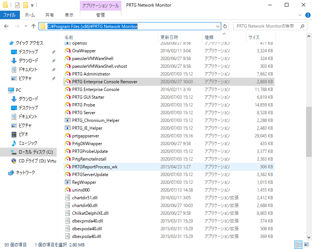Switch to the 共有 ribbon tab
The width and height of the screenshot is (312, 249).
[x=50, y=15]
